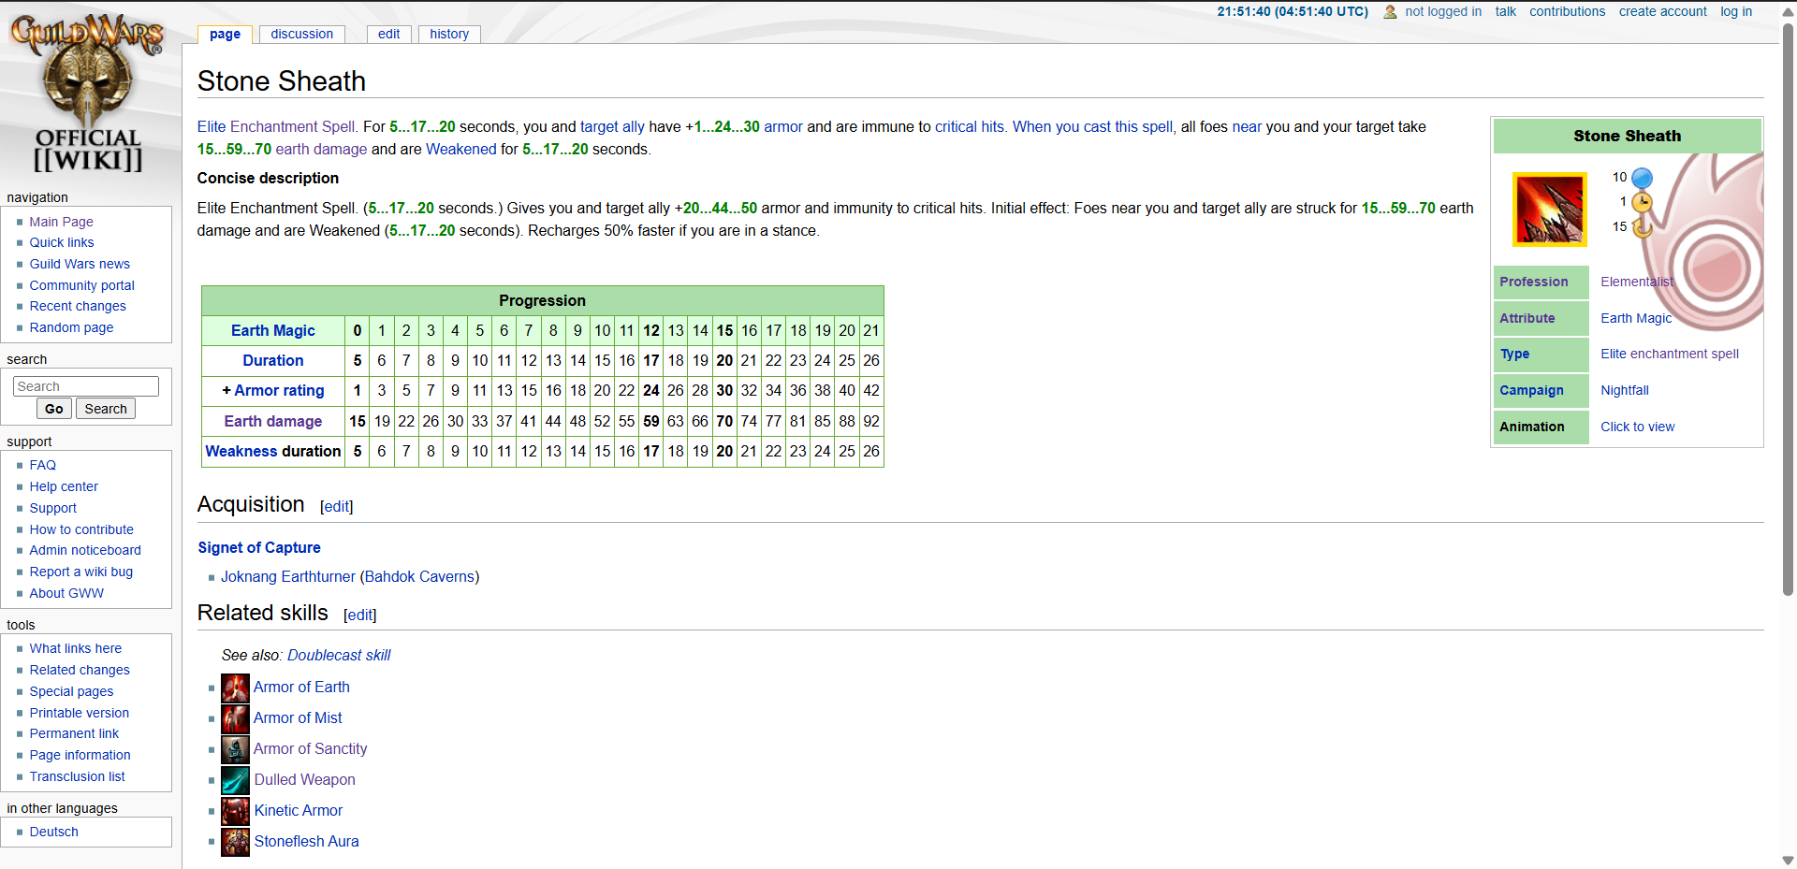Open Guild Wars news
1797x869 pixels.
[x=80, y=264]
